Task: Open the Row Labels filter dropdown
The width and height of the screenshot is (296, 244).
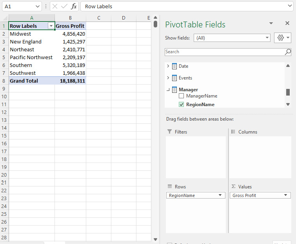Action: [x=50, y=26]
